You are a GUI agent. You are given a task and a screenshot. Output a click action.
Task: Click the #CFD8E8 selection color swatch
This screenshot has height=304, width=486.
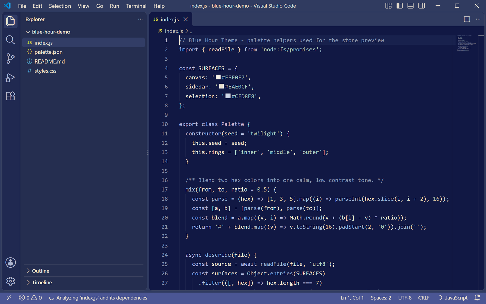click(x=228, y=96)
